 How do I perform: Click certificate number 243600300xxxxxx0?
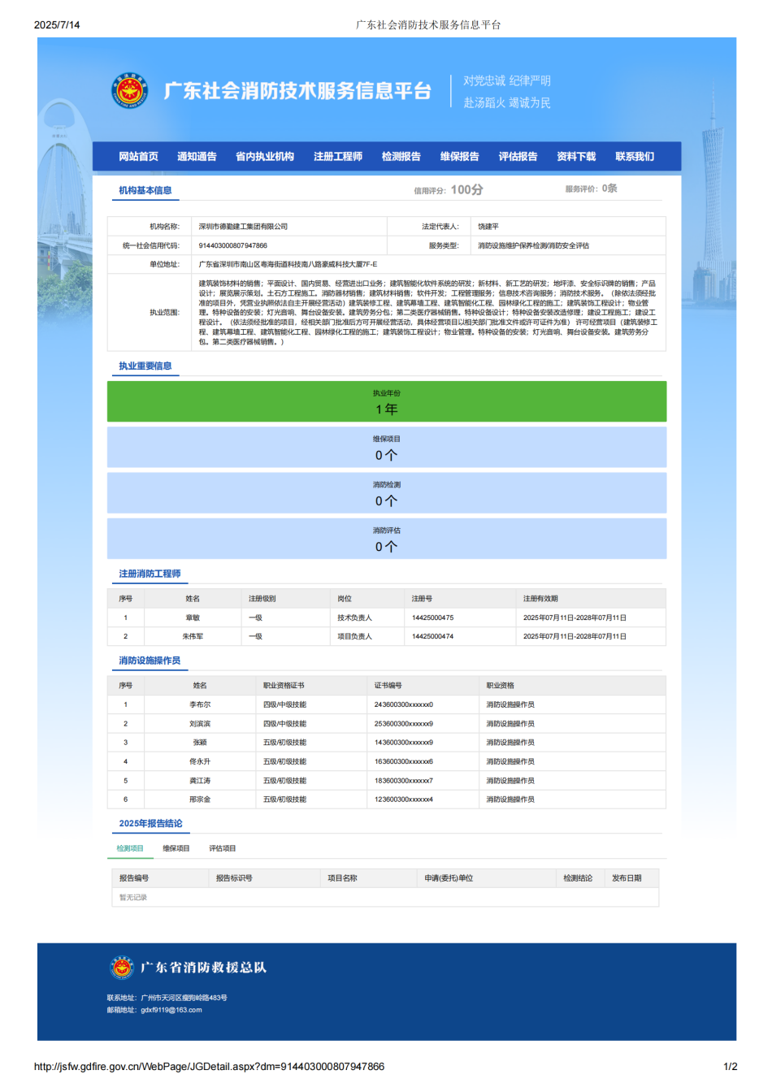pyautogui.click(x=404, y=704)
